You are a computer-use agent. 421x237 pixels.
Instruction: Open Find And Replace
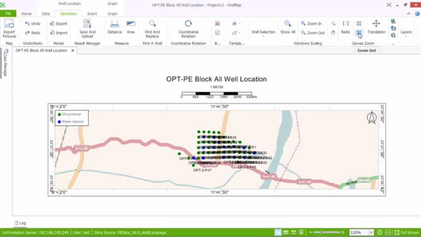tap(152, 28)
